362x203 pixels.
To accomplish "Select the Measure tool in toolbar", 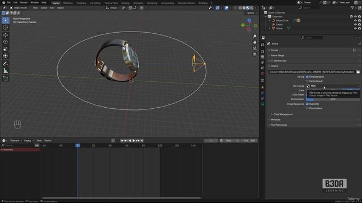I will pos(6,70).
